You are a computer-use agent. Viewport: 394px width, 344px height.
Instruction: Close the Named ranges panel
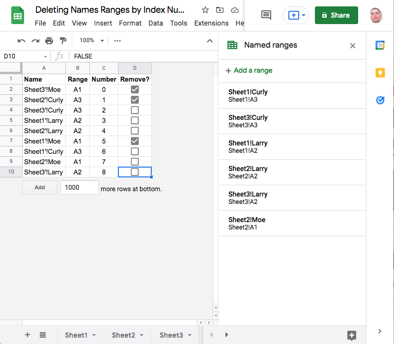(x=353, y=46)
